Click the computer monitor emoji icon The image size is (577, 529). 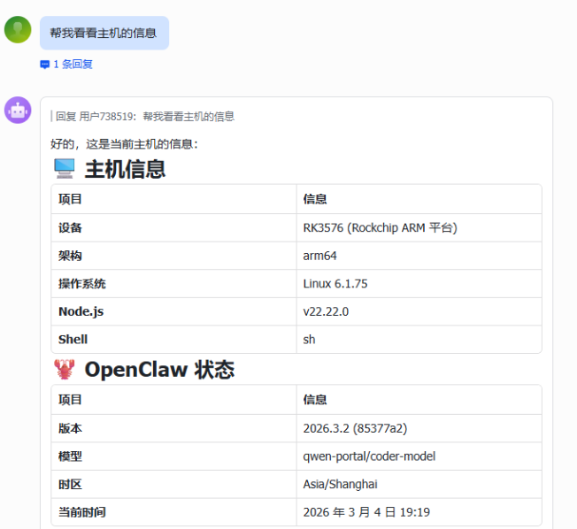(x=65, y=169)
